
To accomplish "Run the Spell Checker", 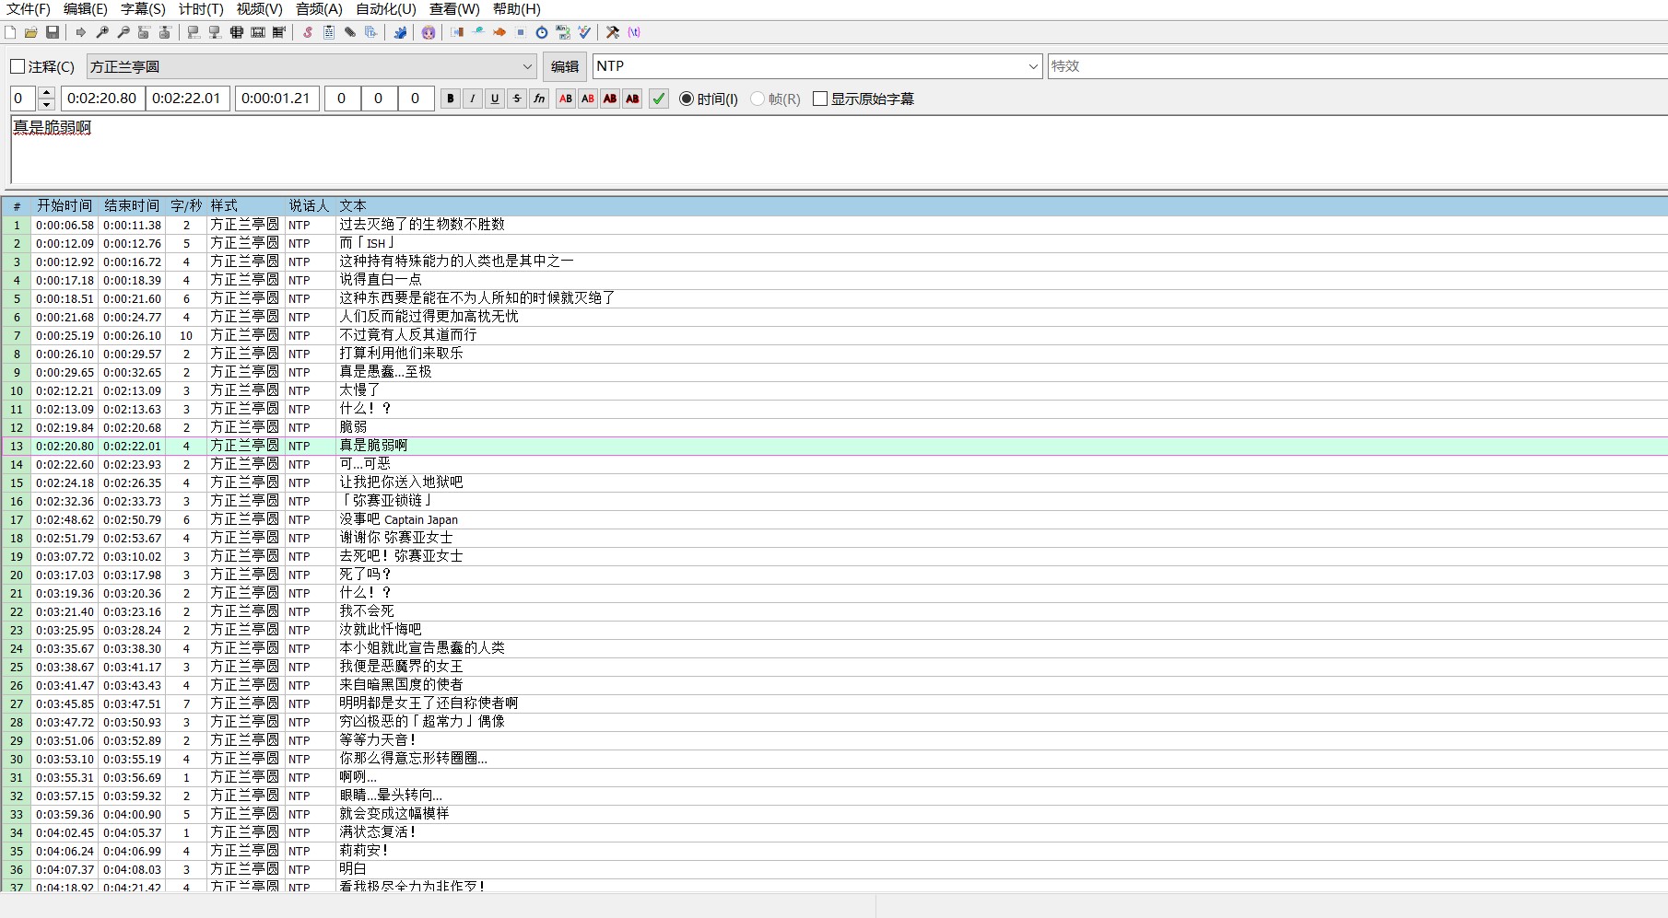I will pyautogui.click(x=584, y=32).
